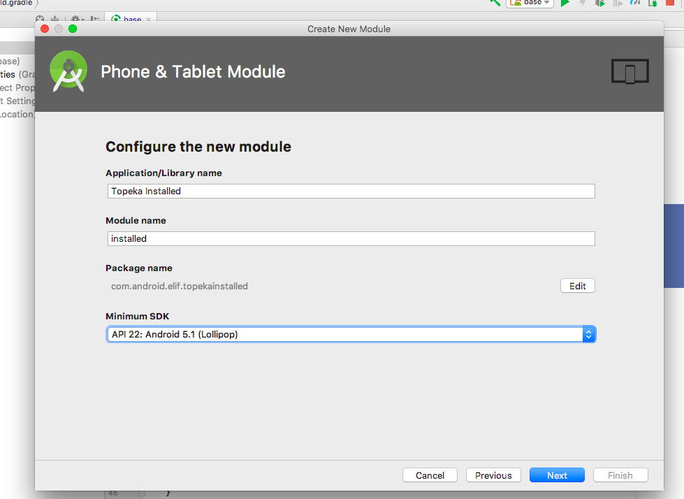Image resolution: width=684 pixels, height=499 pixels.
Task: Click the Profile app gauge icon
Action: [x=635, y=3]
